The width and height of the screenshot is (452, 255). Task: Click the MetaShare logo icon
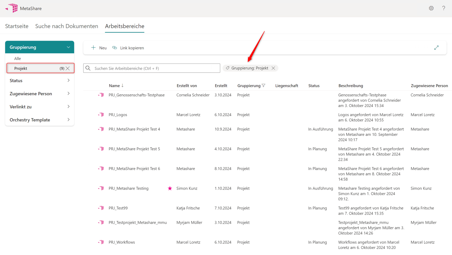click(x=13, y=8)
